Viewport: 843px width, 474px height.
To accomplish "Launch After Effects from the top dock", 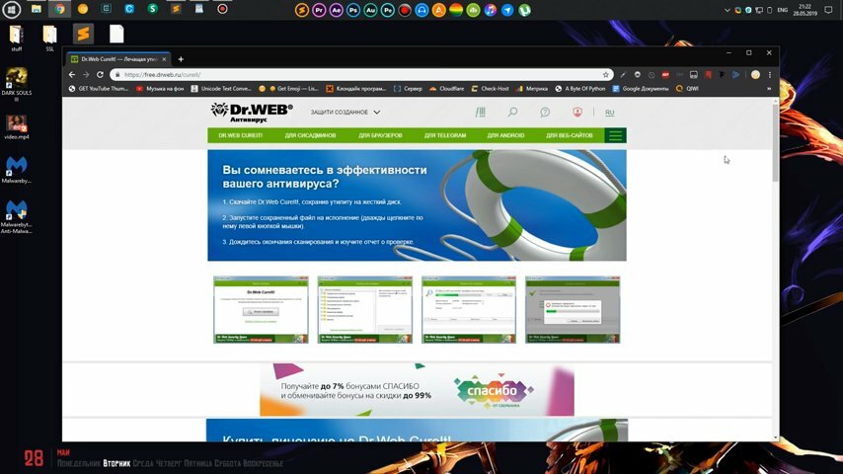I will pyautogui.click(x=336, y=10).
